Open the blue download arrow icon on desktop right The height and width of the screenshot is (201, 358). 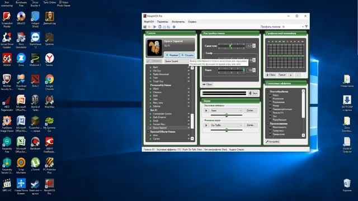point(347,103)
